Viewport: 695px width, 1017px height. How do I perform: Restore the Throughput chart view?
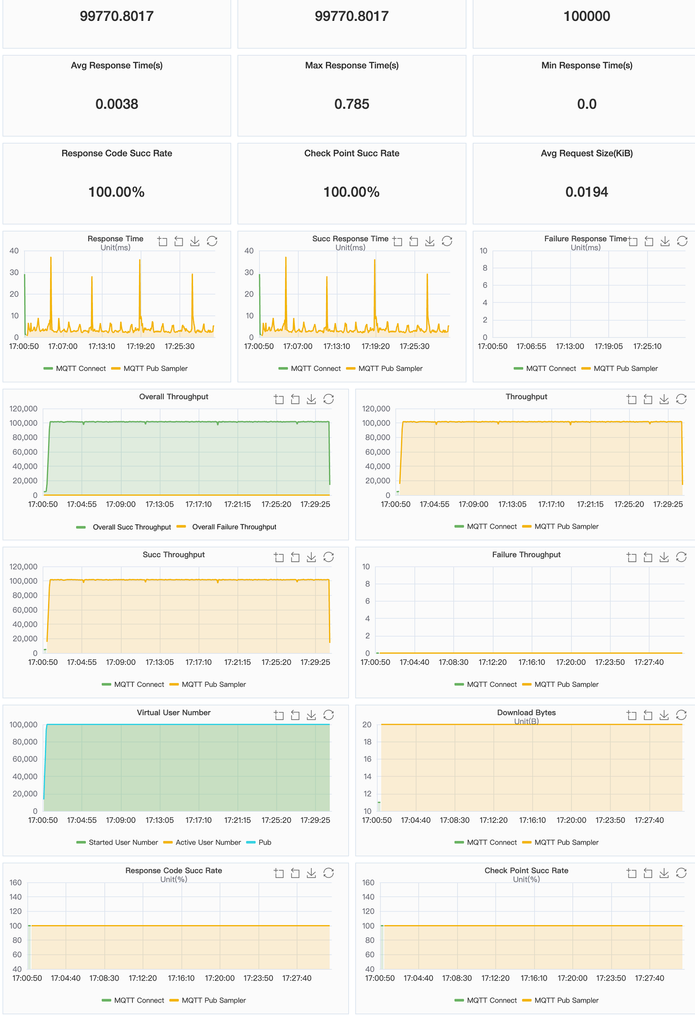(x=681, y=399)
